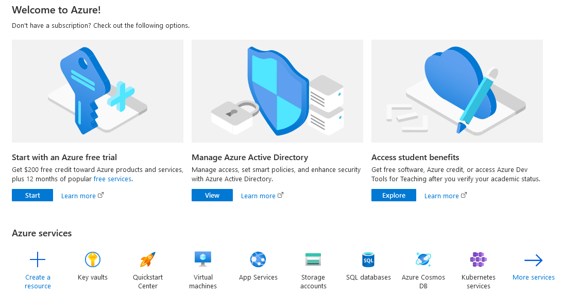Click the Start button for free trial
This screenshot has height=295, width=562.
32,195
